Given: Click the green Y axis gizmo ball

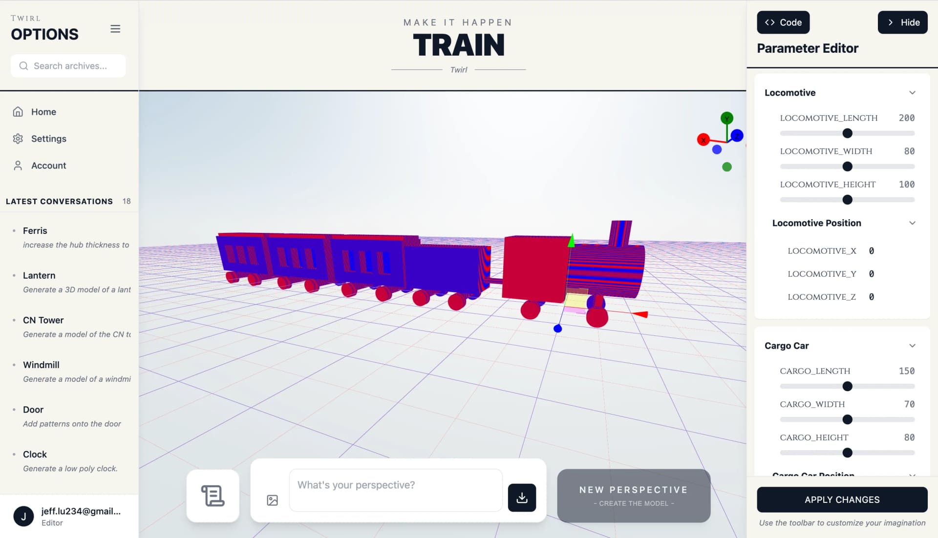Looking at the screenshot, I should pos(726,118).
